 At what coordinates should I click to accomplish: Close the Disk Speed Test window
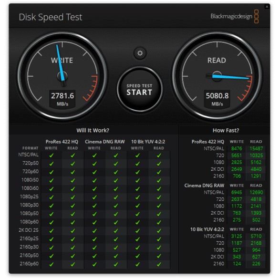(267, 7)
